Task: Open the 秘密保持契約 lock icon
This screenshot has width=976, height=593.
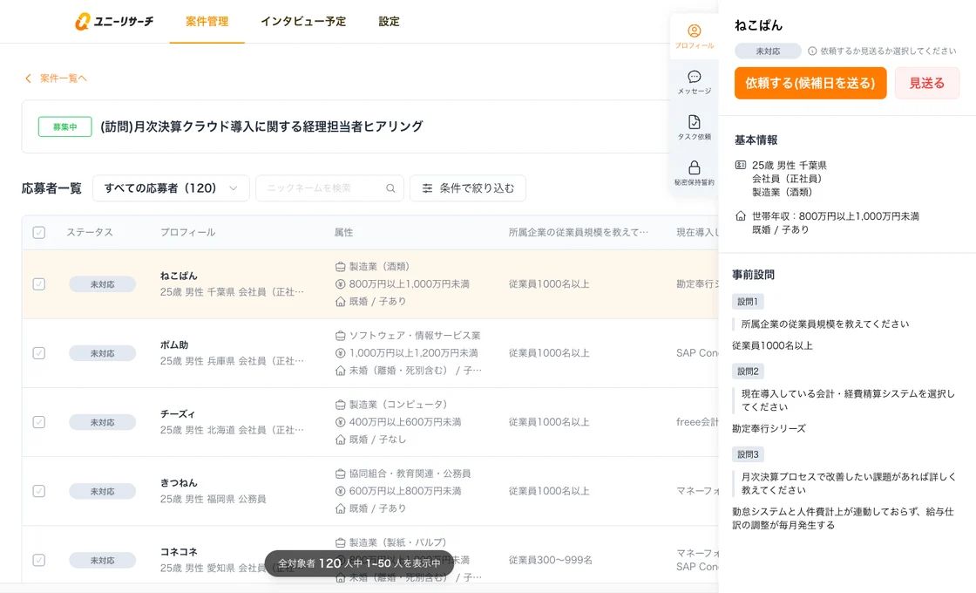Action: pos(694,168)
